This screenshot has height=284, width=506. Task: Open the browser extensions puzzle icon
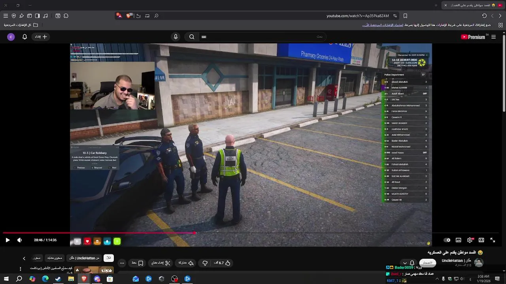pyautogui.click(x=66, y=16)
